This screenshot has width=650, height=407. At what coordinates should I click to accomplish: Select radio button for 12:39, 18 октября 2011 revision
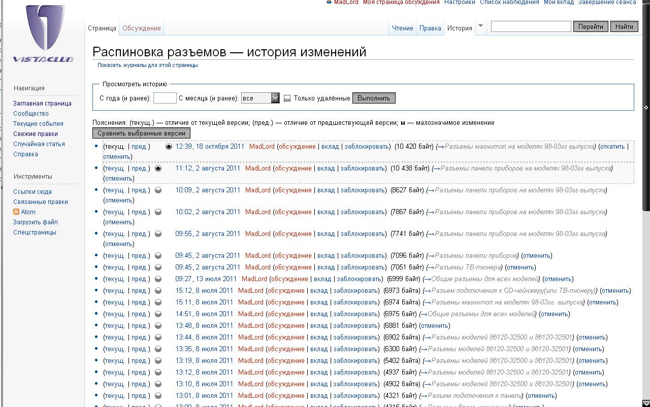[x=169, y=147]
